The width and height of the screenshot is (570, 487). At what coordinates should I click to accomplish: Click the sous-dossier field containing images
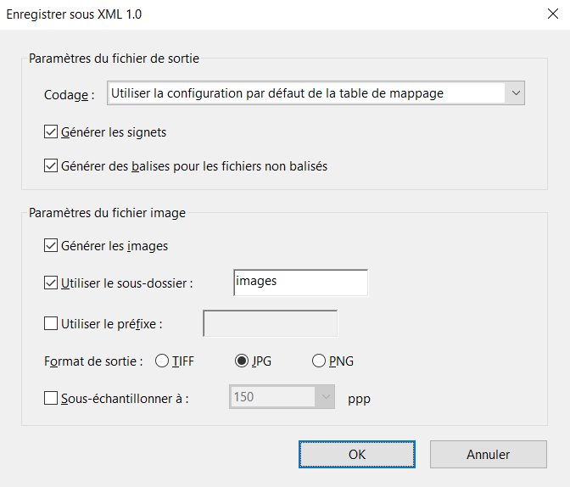pos(300,283)
